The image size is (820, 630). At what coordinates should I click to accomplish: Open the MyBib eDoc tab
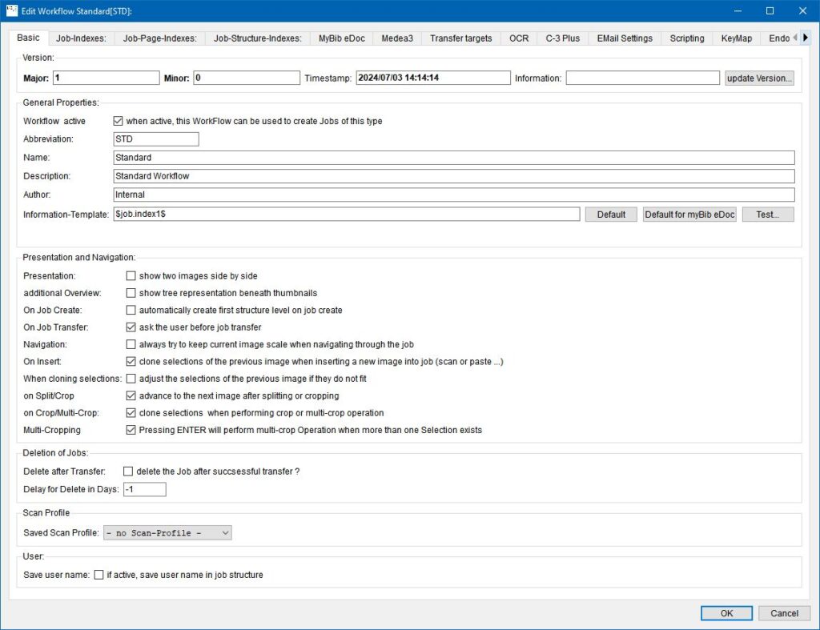click(342, 38)
